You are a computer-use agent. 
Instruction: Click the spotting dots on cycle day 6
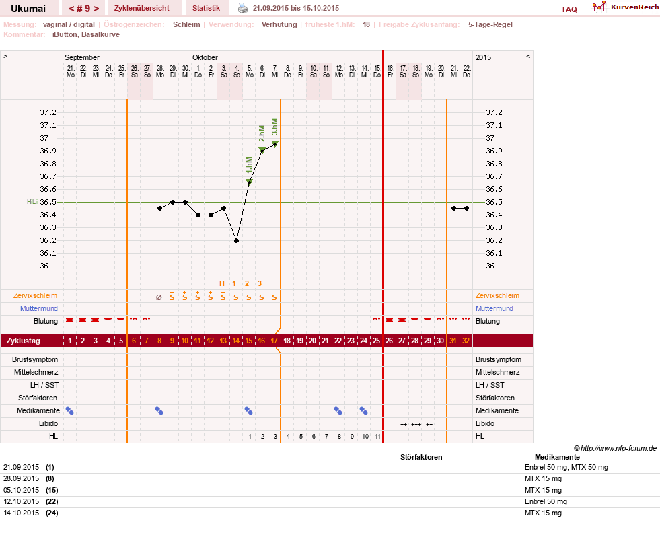point(134,319)
